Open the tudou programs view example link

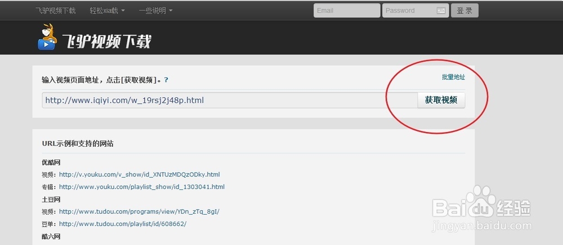tap(139, 211)
